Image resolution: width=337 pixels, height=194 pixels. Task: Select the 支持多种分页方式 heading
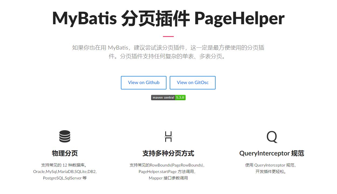tap(168, 154)
